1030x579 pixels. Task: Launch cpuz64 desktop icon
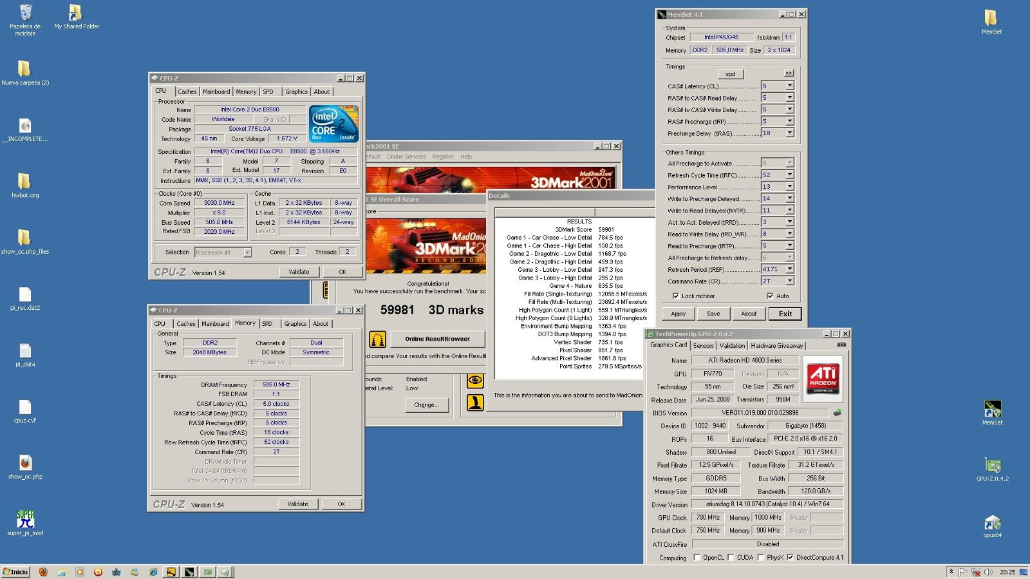(x=992, y=526)
